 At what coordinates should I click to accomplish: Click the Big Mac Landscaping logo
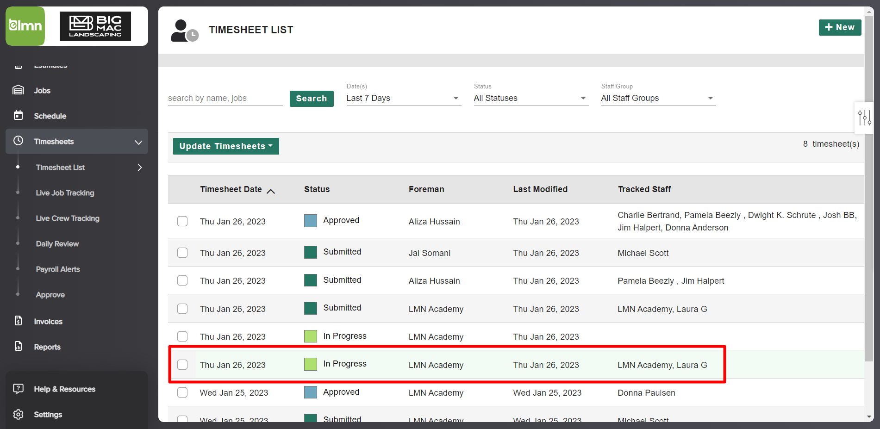(95, 26)
